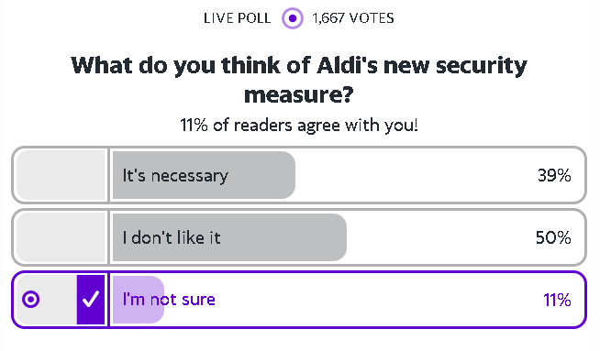Image resolution: width=600 pixels, height=351 pixels.
Task: Click the LIVE POLL label
Action: (x=237, y=18)
